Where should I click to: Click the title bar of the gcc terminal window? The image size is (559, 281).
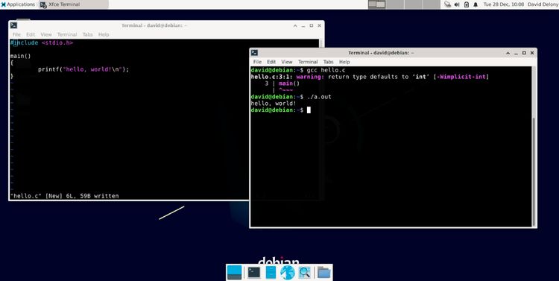[x=381, y=53]
